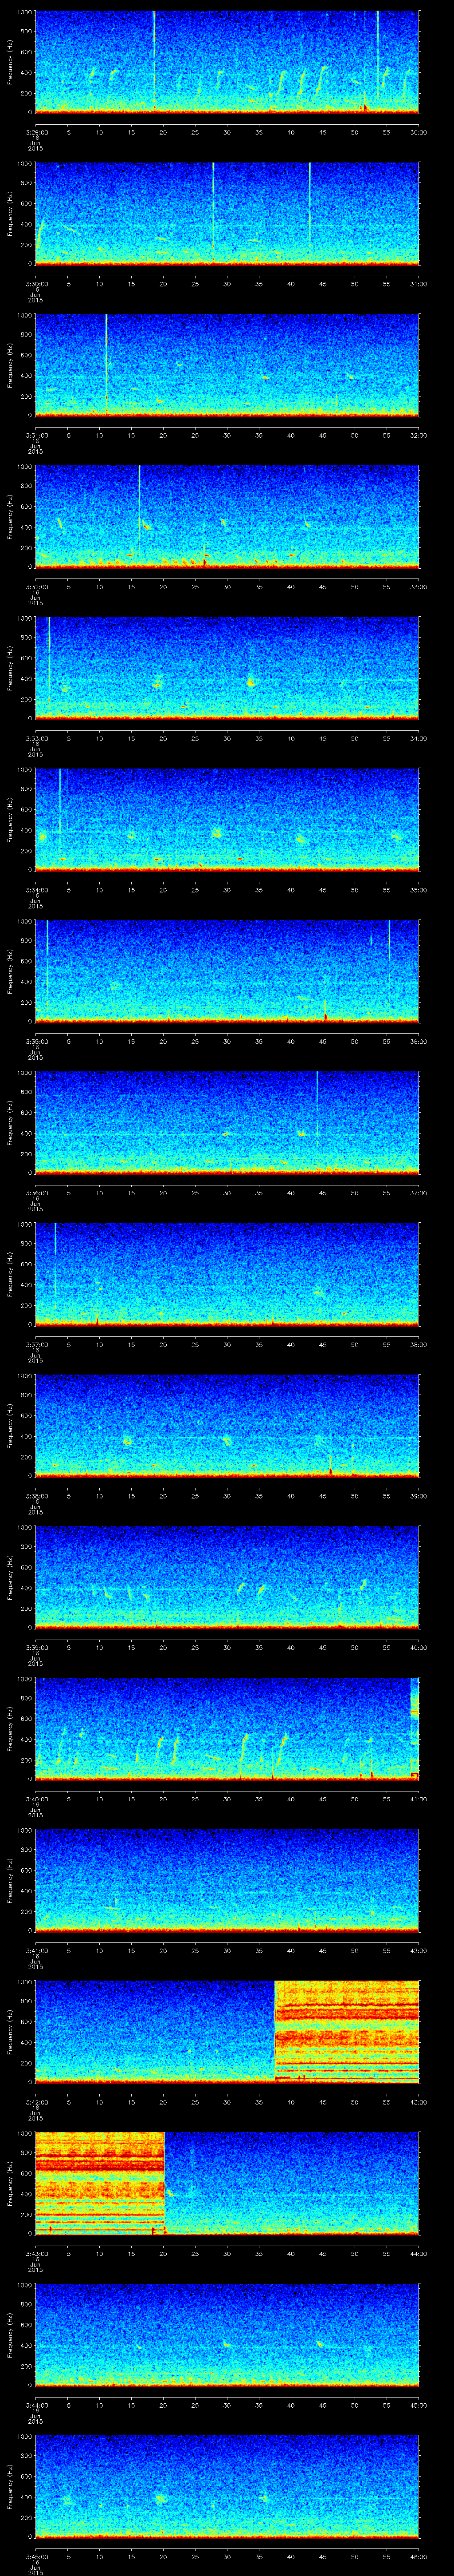
Task: Click the 30:00 label ending the 3:29:00 panel
Action: [418, 132]
